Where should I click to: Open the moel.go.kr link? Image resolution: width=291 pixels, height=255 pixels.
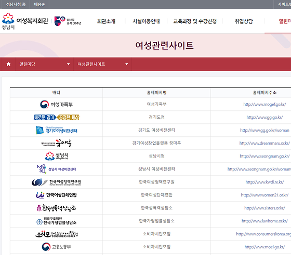264,247
